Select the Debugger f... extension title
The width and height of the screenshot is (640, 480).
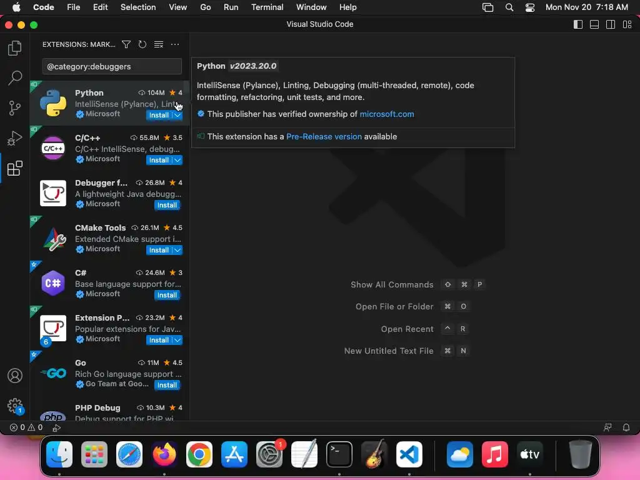point(101,182)
